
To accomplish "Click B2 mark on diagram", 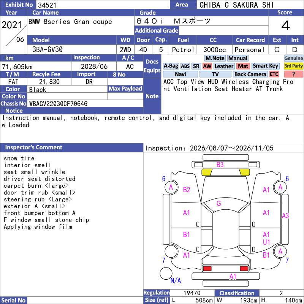I will coord(187,190).
